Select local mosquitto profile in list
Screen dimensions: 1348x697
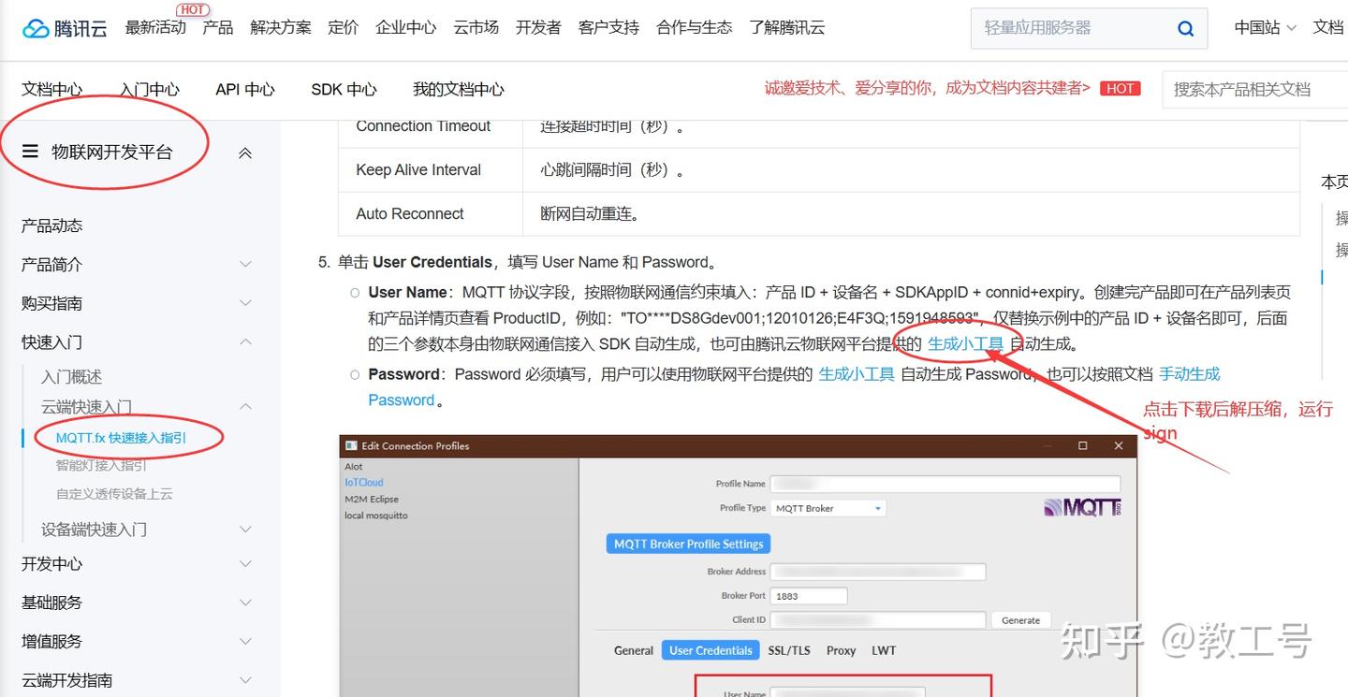tap(376, 515)
